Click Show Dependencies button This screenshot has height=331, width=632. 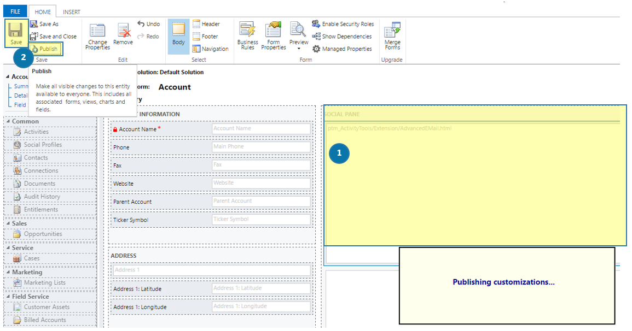(x=342, y=37)
